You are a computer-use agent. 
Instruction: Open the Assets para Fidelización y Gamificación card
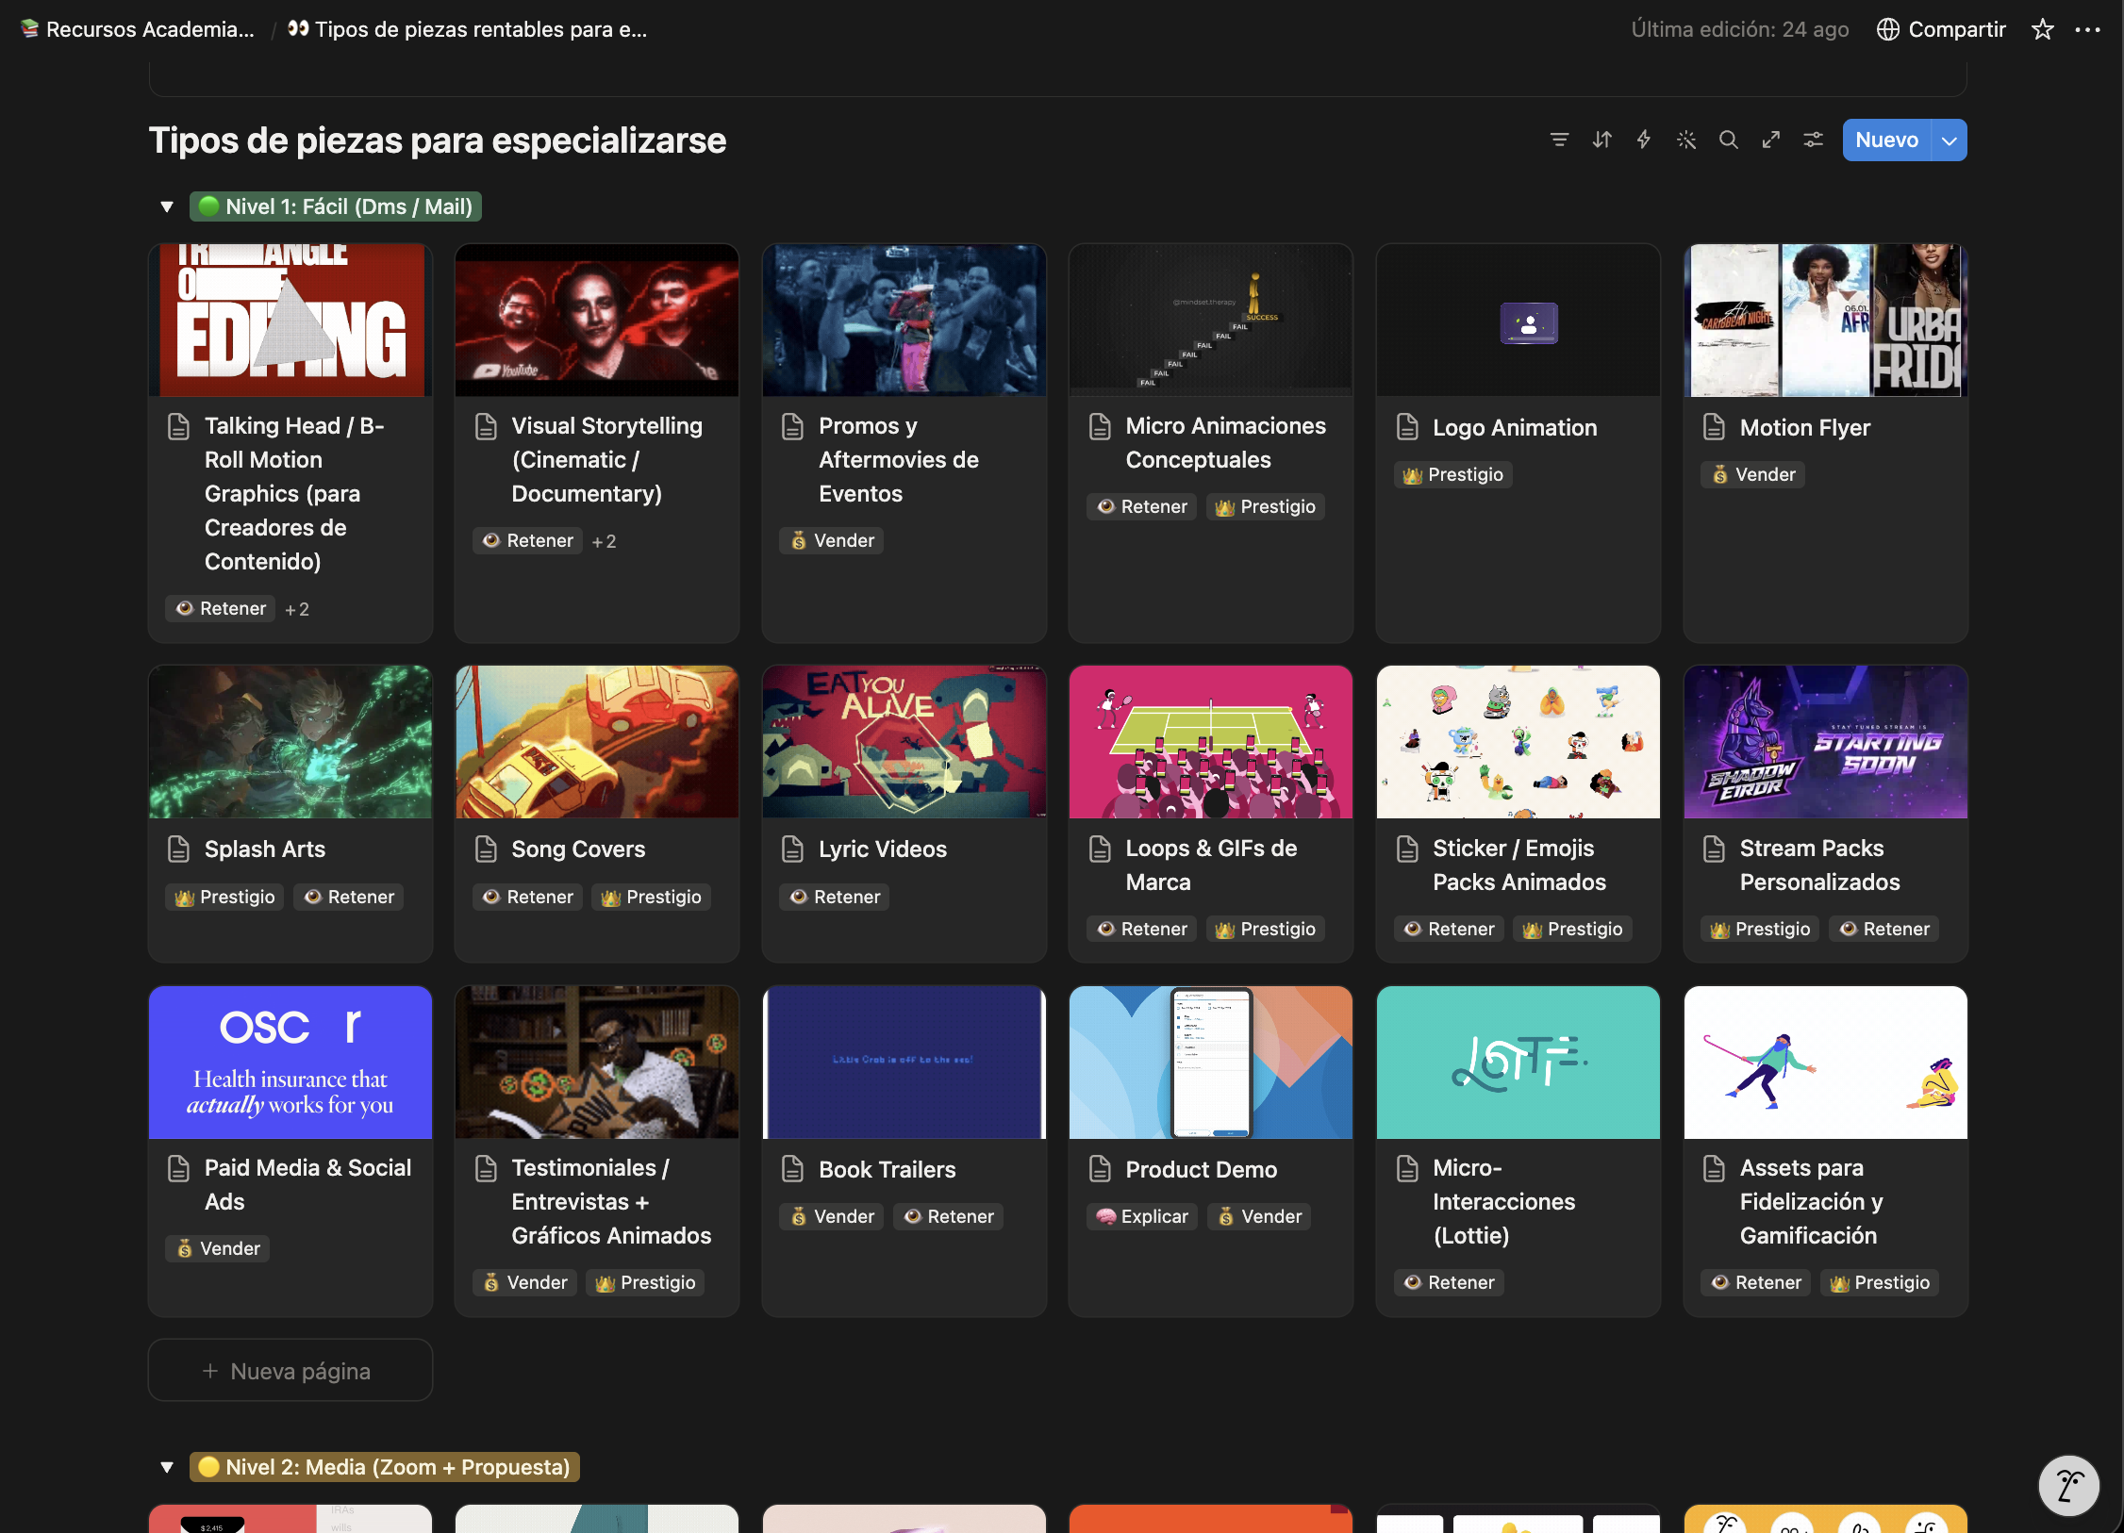(1826, 1150)
